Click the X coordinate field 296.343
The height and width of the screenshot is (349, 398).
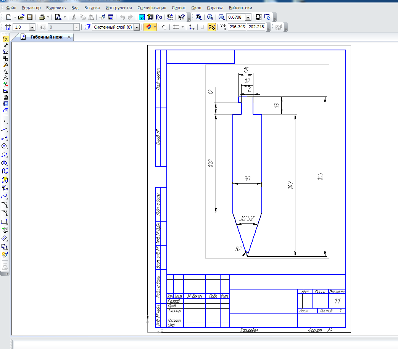point(237,27)
